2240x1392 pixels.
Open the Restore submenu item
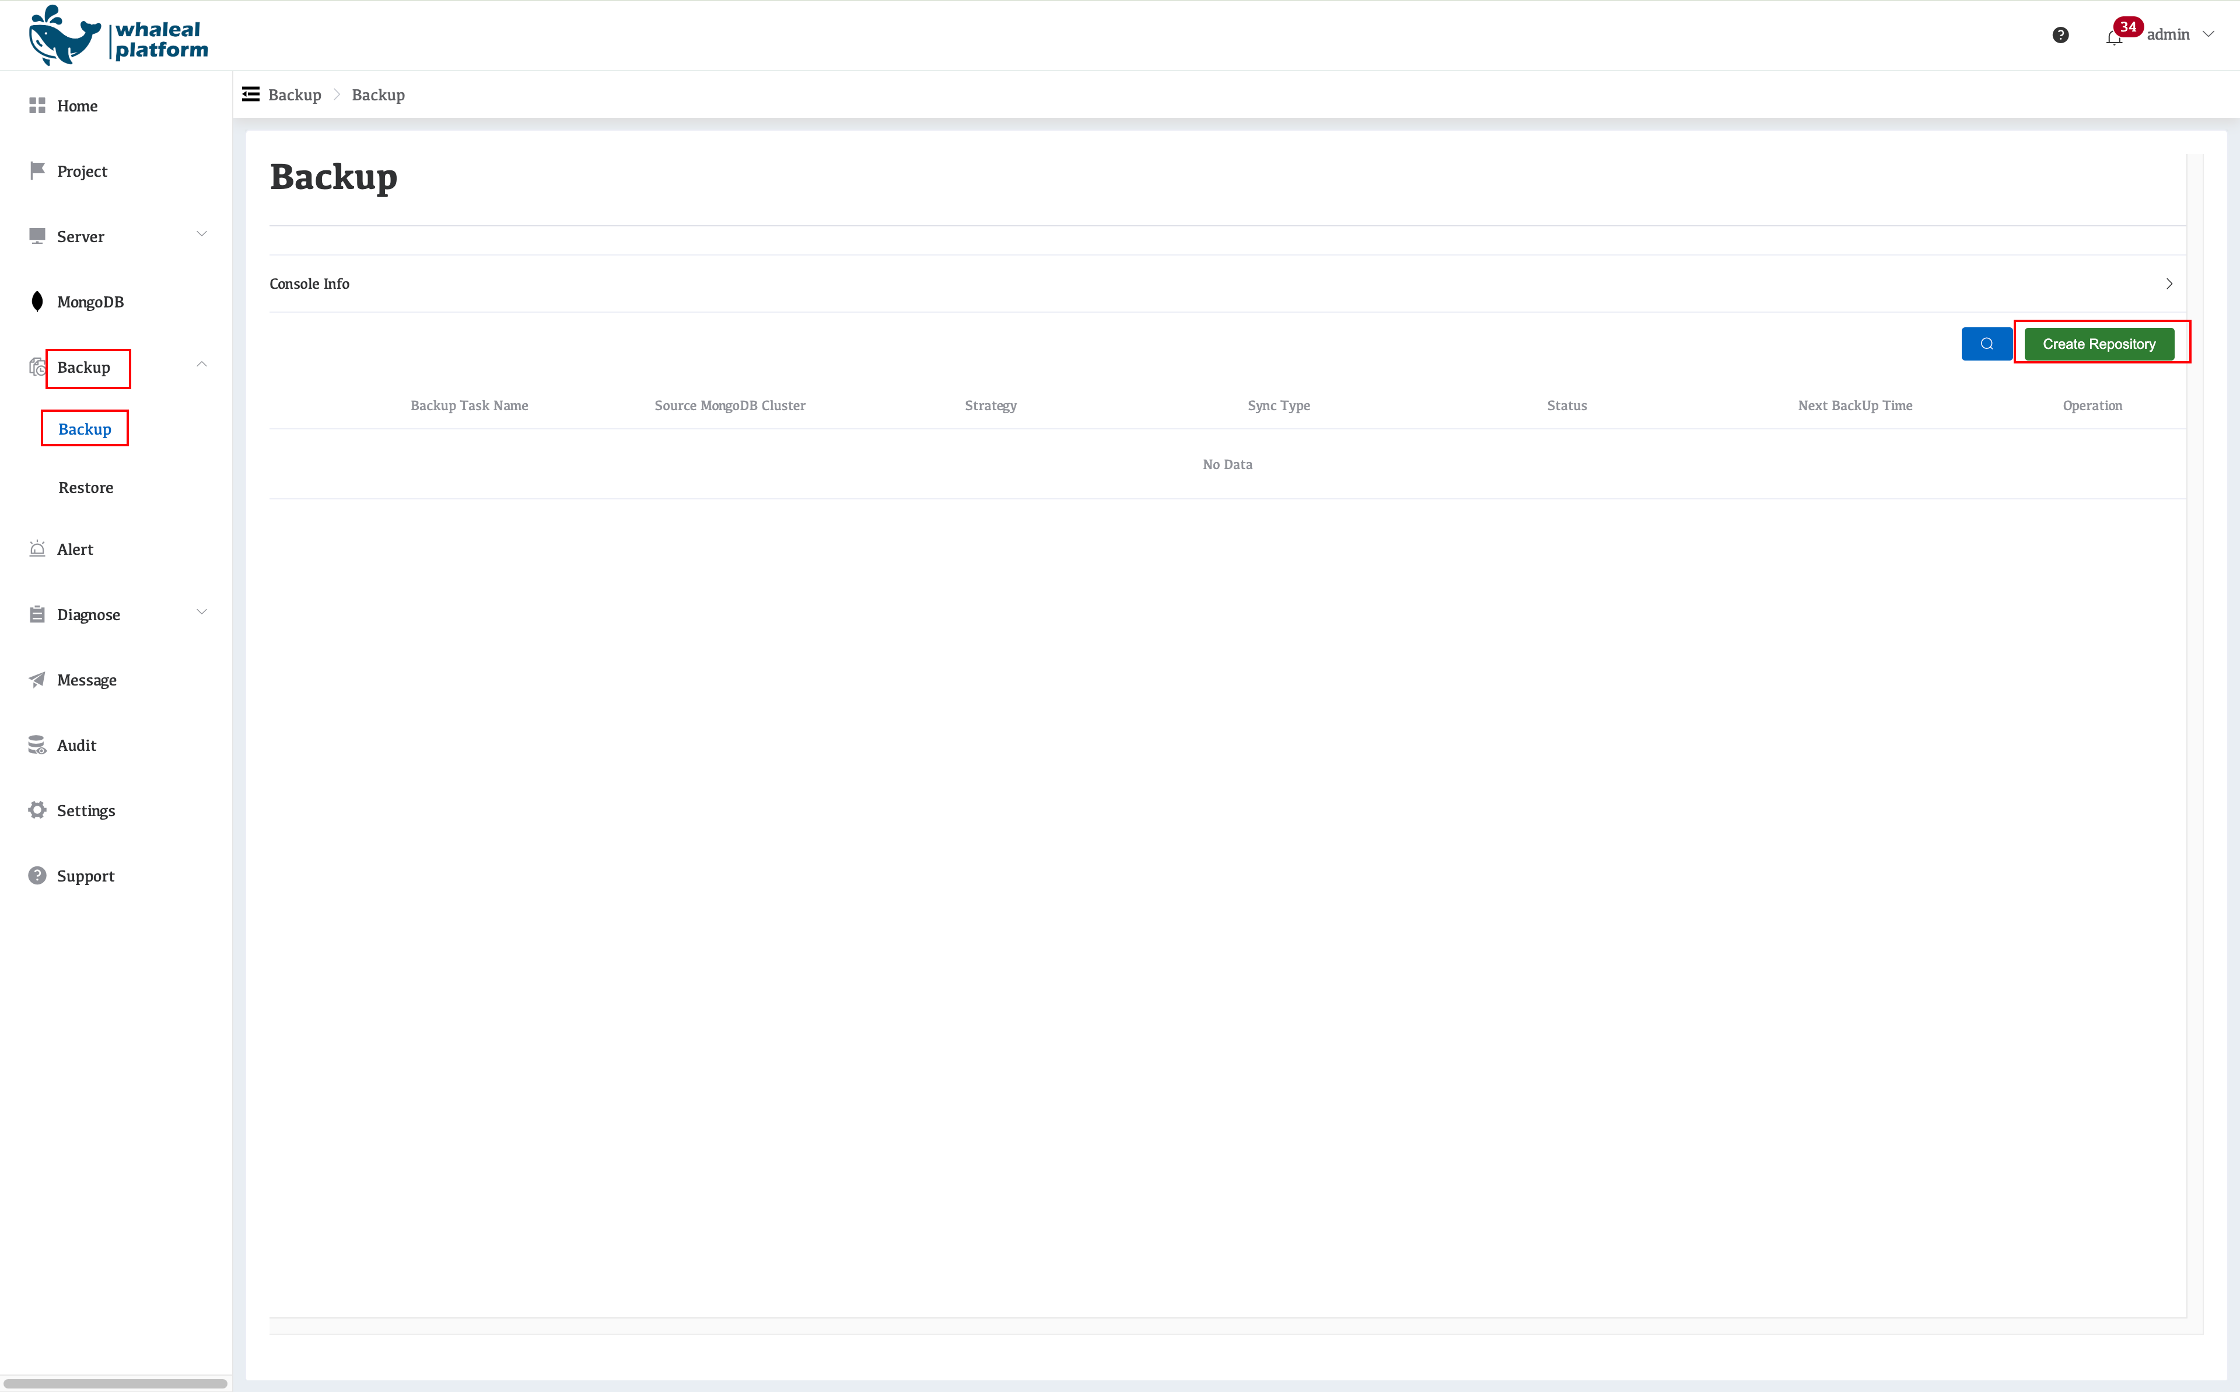pos(86,488)
